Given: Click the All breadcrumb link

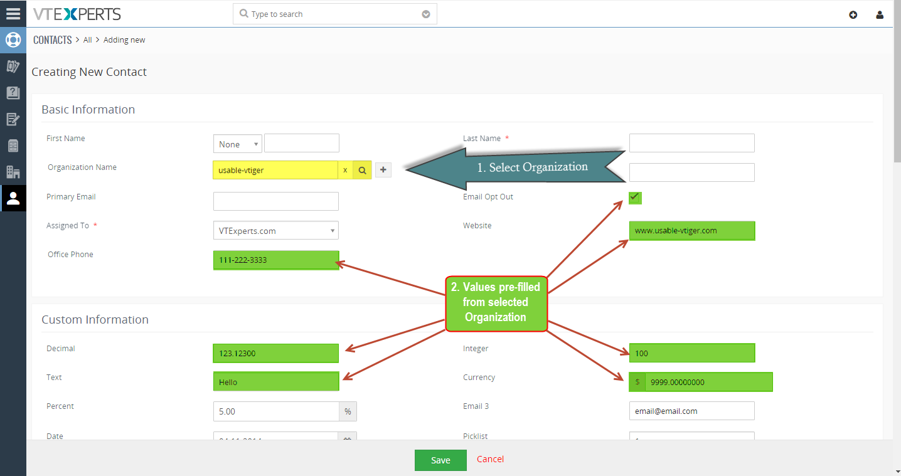Looking at the screenshot, I should pos(88,40).
